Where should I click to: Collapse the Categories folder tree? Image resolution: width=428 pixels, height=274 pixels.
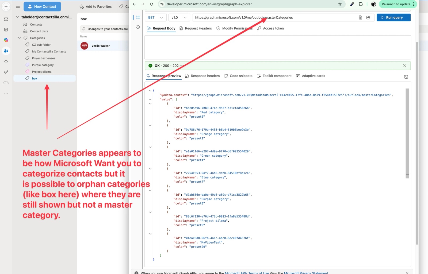pyautogui.click(x=19, y=38)
